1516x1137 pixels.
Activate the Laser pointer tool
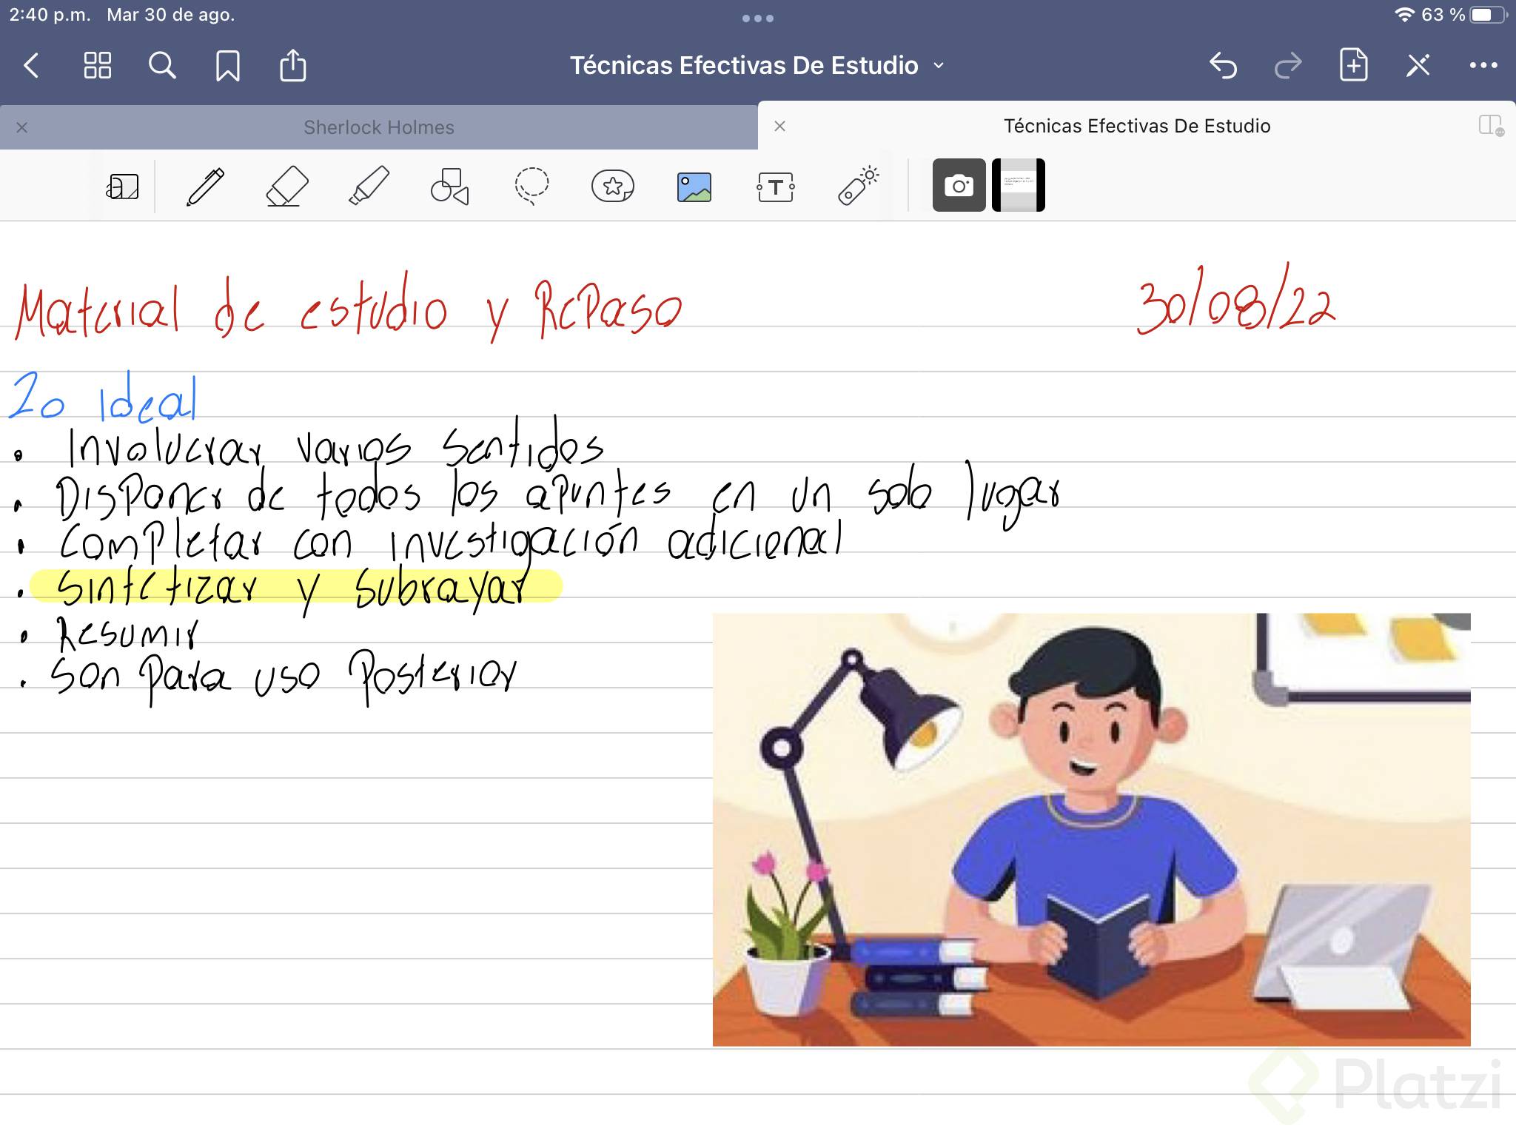point(857,186)
